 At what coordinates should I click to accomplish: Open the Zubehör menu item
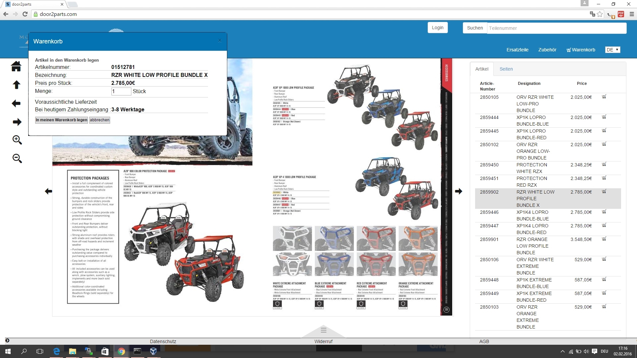click(x=547, y=50)
